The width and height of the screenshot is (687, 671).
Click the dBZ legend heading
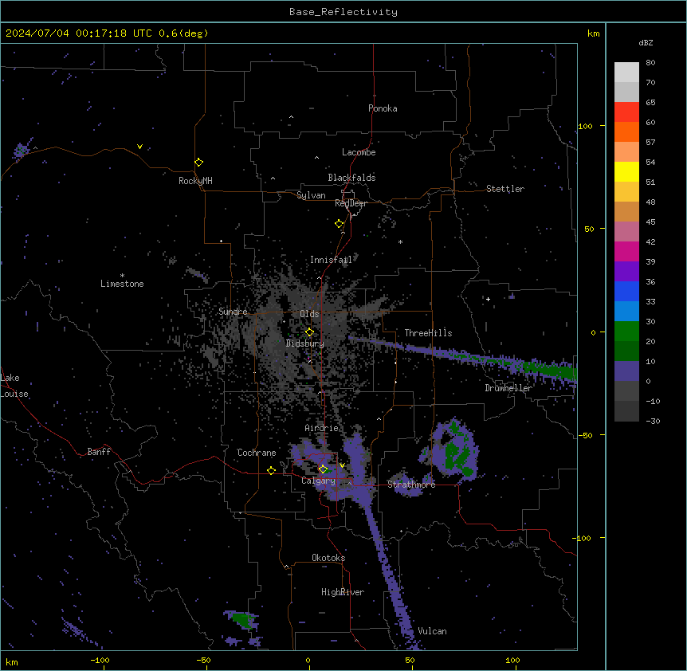click(x=646, y=43)
